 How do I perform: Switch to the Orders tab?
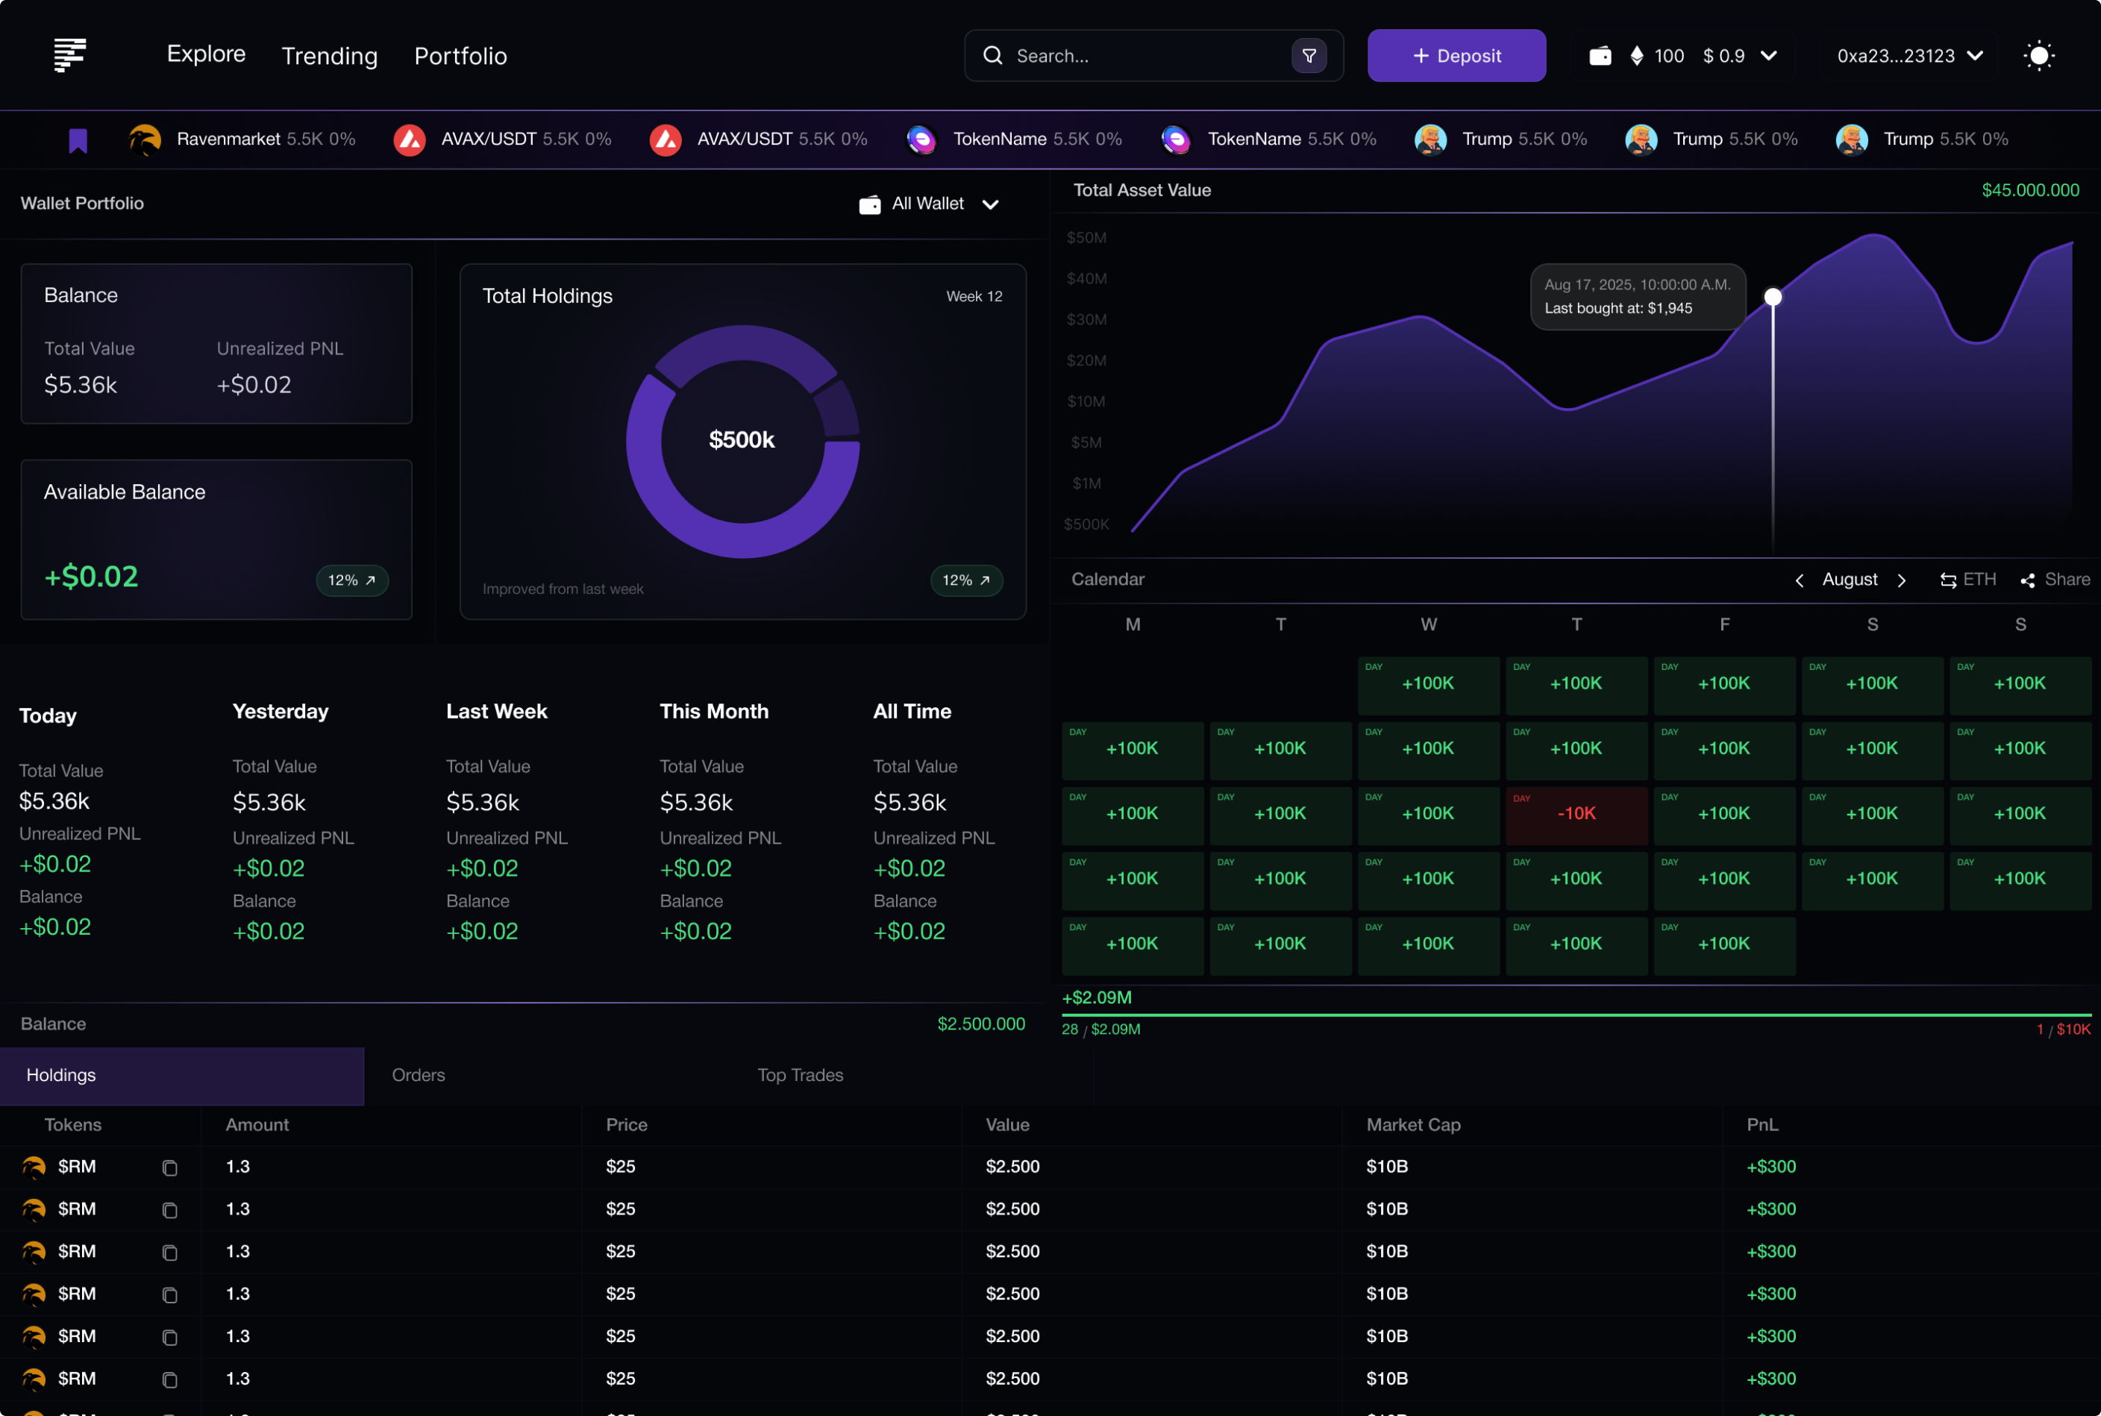(x=418, y=1074)
